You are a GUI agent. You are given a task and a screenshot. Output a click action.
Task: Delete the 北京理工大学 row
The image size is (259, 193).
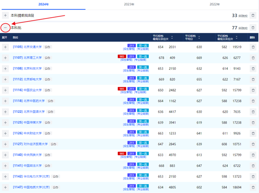point(253,58)
